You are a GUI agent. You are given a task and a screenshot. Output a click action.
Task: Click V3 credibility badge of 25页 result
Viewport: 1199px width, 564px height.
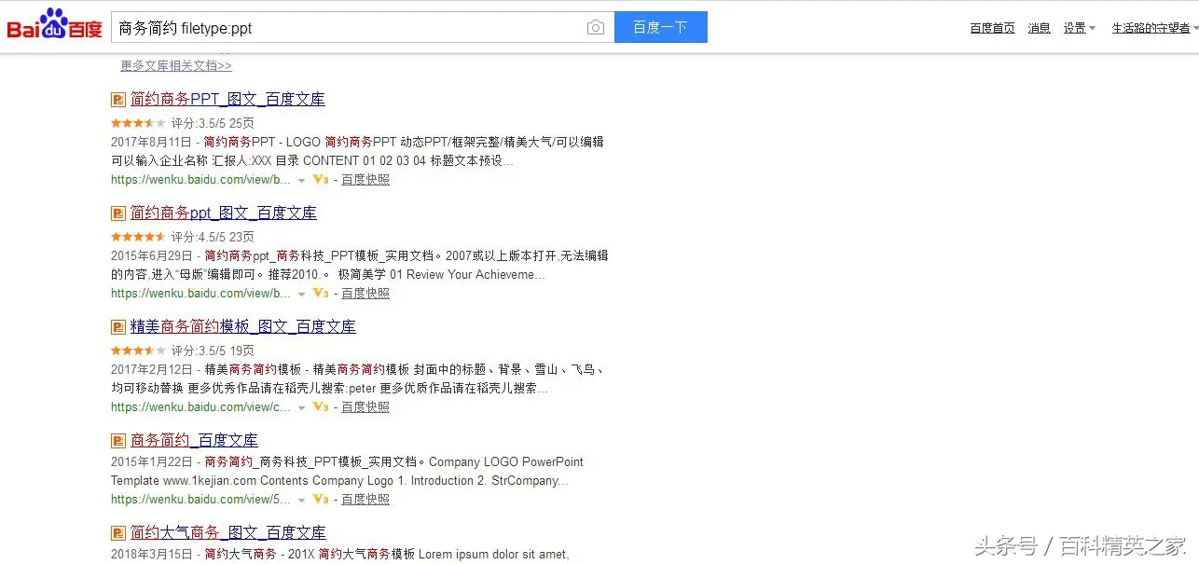point(321,180)
